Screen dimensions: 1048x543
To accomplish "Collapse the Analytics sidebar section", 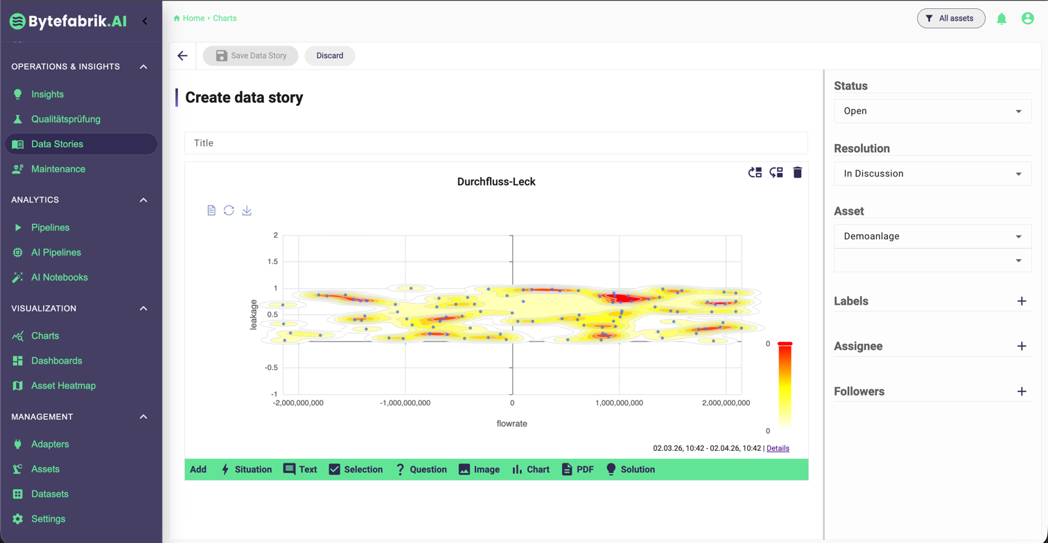I will point(143,200).
